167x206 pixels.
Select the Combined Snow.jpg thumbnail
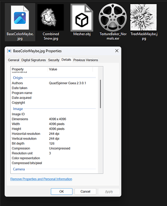coord(50,17)
